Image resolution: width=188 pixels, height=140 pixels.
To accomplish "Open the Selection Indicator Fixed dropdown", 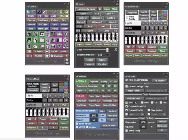I will pos(103,55).
